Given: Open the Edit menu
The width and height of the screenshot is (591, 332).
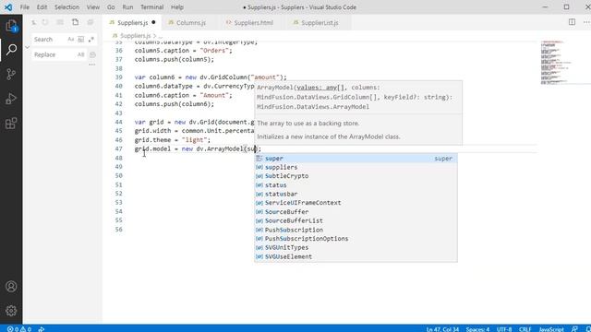Looking at the screenshot, I should [x=42, y=6].
